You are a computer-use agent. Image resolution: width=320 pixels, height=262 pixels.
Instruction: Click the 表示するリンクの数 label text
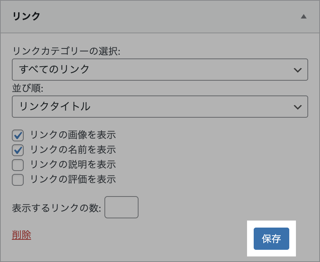[56, 208]
